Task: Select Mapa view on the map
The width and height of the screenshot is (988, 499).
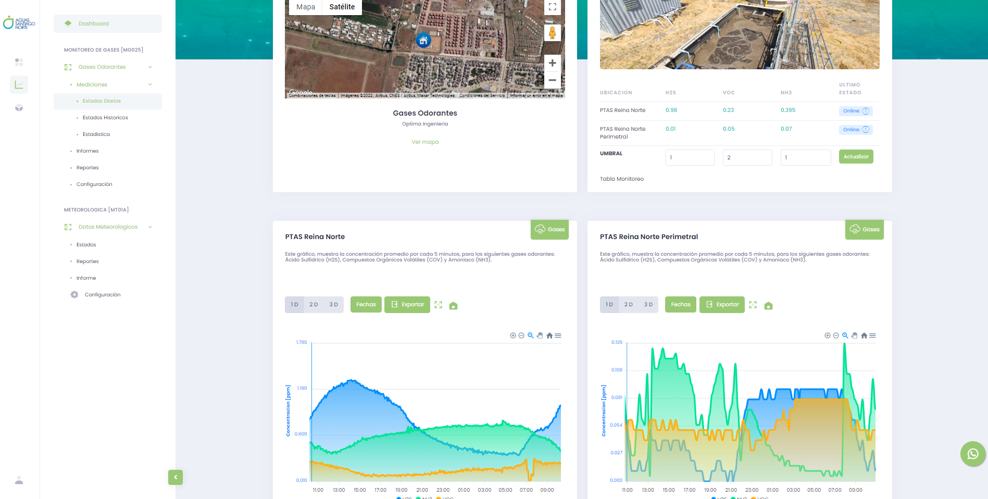Action: 306,7
